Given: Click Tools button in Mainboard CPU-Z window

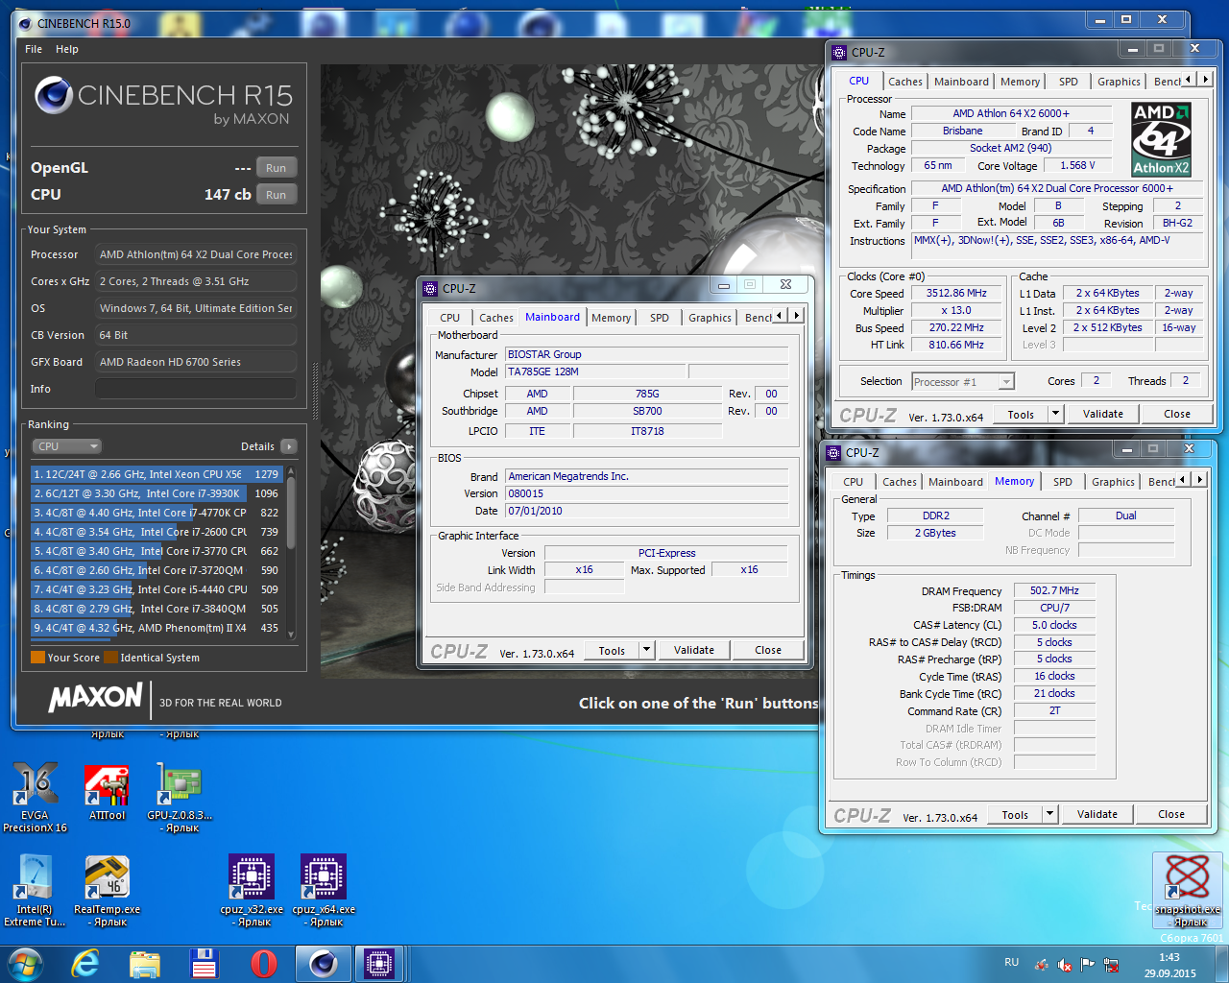Looking at the screenshot, I should coord(612,651).
